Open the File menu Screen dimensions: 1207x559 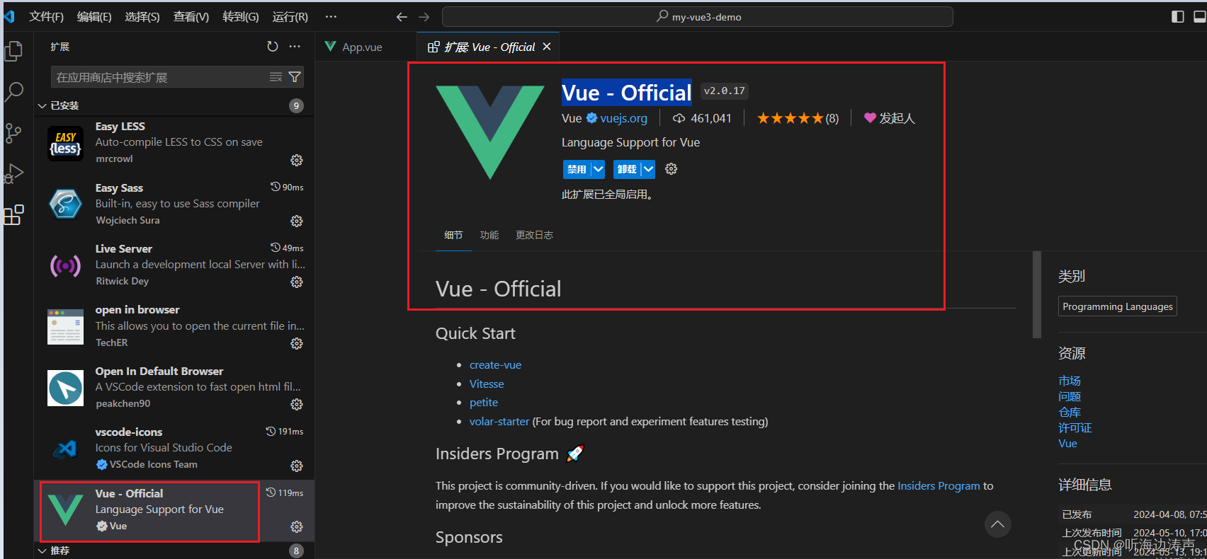click(46, 16)
